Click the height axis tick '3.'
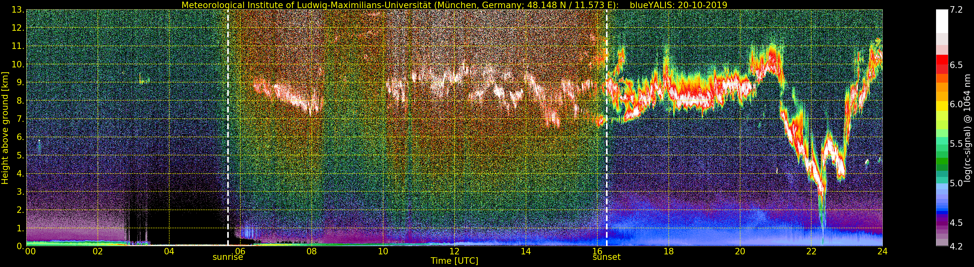Image resolution: width=974 pixels, height=267 pixels. pyautogui.click(x=20, y=192)
